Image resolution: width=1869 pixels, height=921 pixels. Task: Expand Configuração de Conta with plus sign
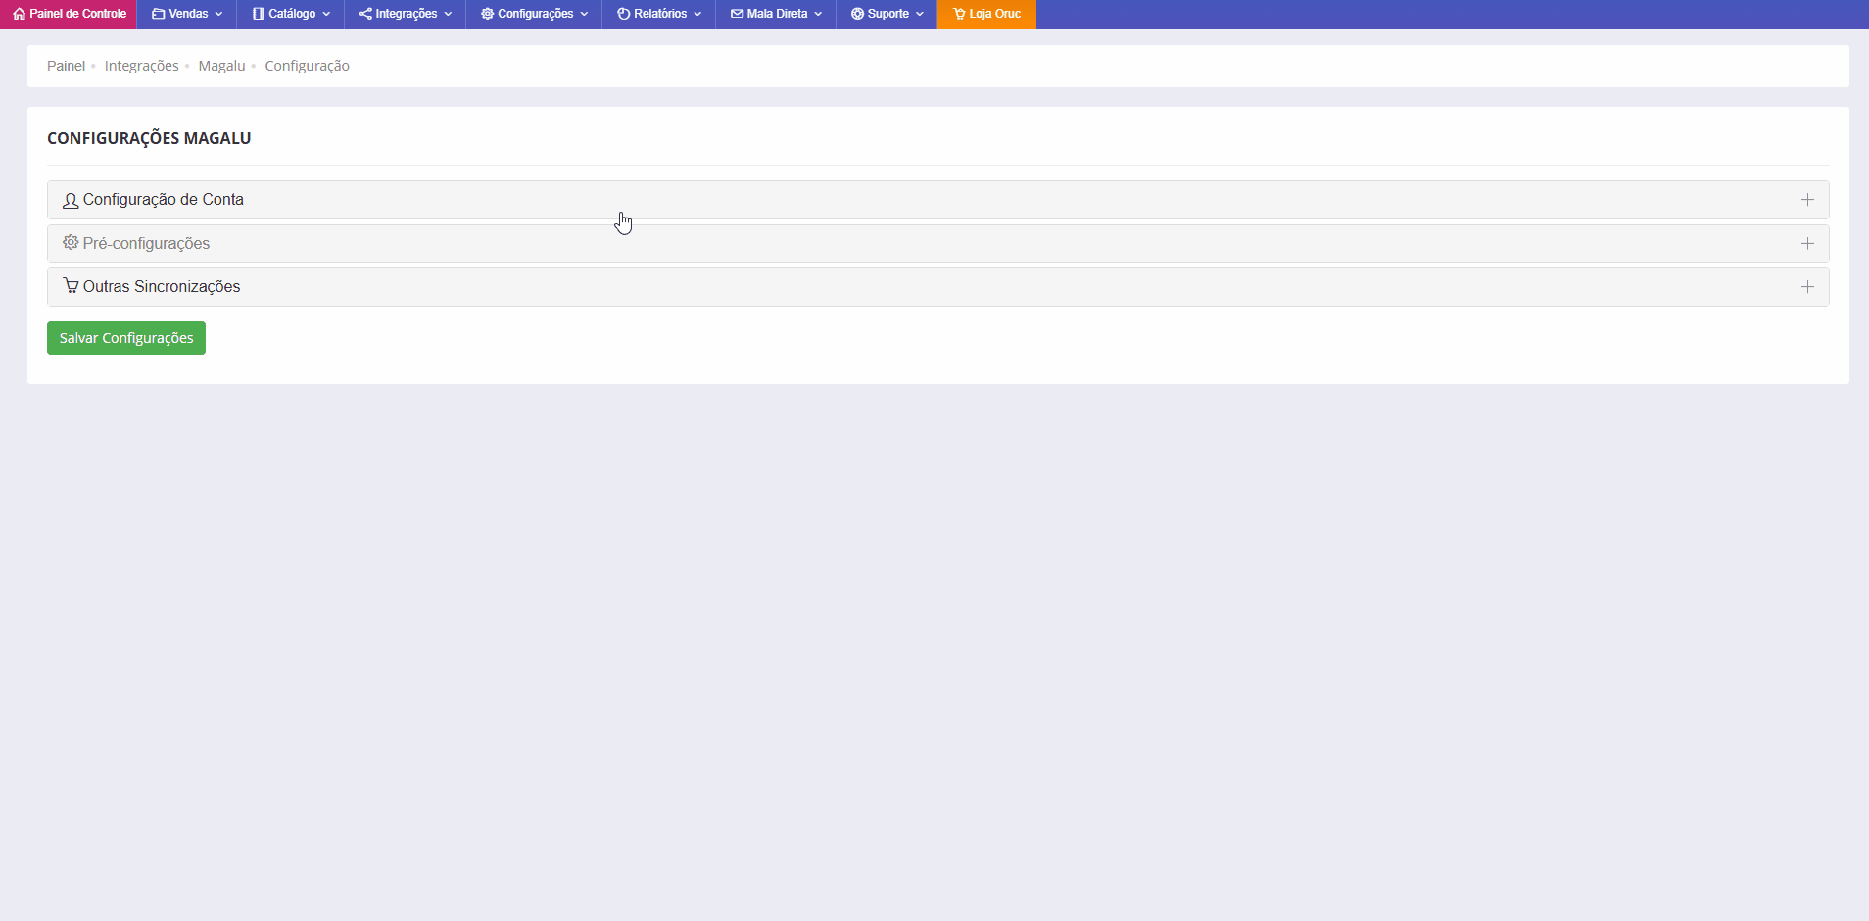tap(1807, 200)
